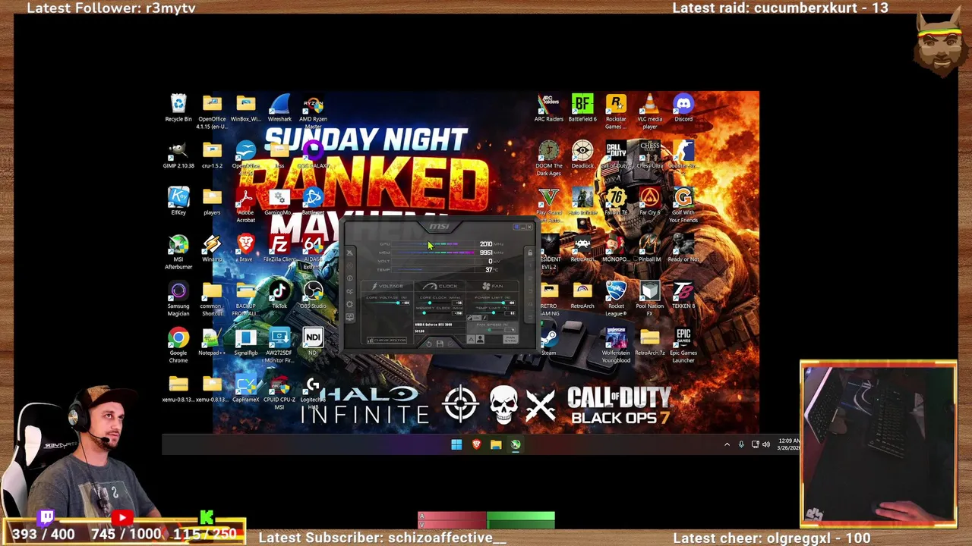Screen dimensions: 972x546
Task: Toggle user-defined fan mode button
Action: 480,339
